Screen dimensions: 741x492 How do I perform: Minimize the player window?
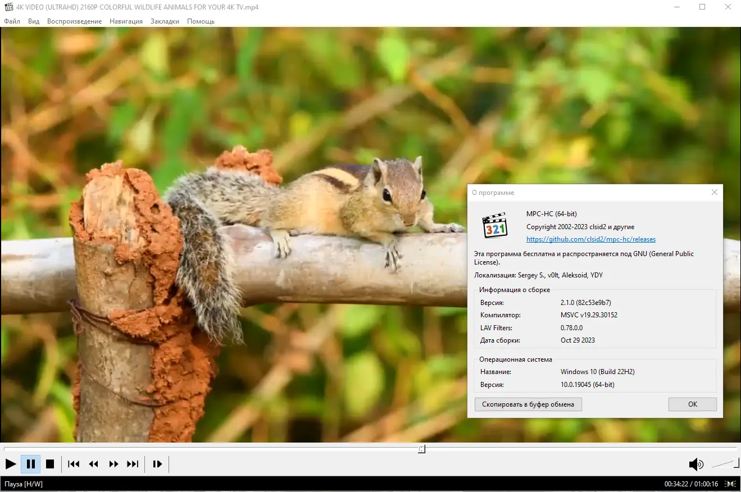pos(676,7)
